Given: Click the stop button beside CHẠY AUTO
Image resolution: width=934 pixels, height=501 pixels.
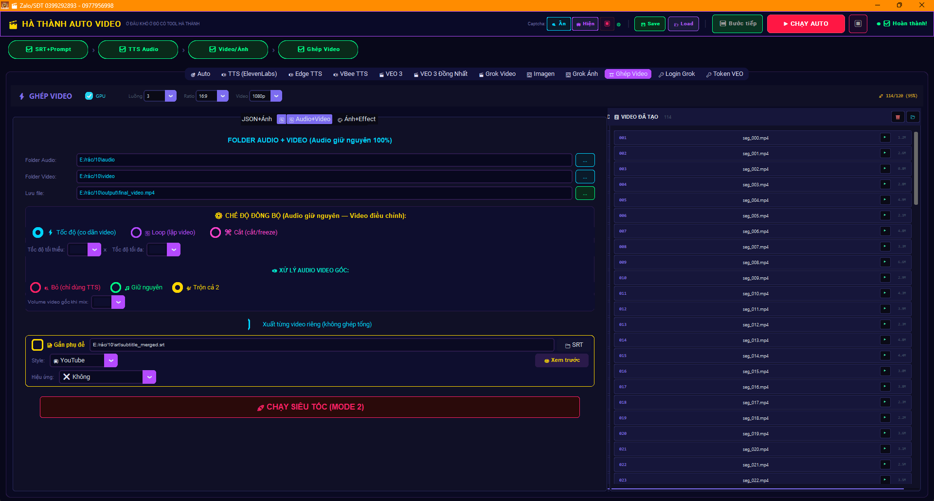Looking at the screenshot, I should click(x=858, y=24).
